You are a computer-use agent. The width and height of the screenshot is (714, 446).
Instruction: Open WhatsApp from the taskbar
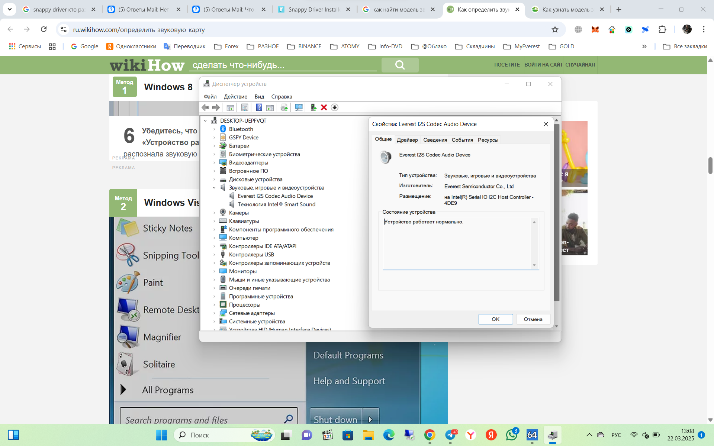click(x=512, y=435)
